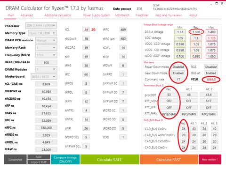Click the Import XMP button
Viewport: 226px width, 169px height.
click(x=39, y=162)
